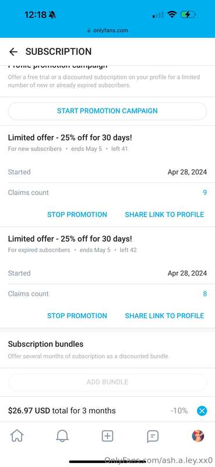Open the messages chat icon
Viewport: 215px width, 467px height.
[x=153, y=436]
